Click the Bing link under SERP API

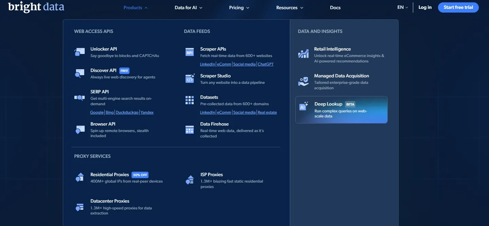(110, 112)
